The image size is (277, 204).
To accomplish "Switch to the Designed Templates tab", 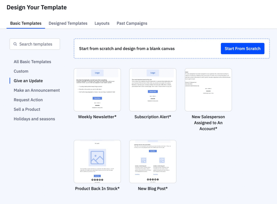I will (68, 23).
